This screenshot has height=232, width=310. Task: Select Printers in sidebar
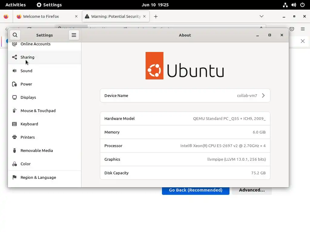pyautogui.click(x=45, y=137)
